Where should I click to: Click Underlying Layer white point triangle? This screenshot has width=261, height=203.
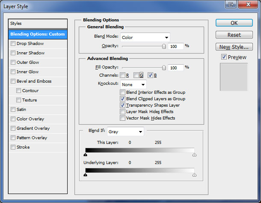pos(194,175)
